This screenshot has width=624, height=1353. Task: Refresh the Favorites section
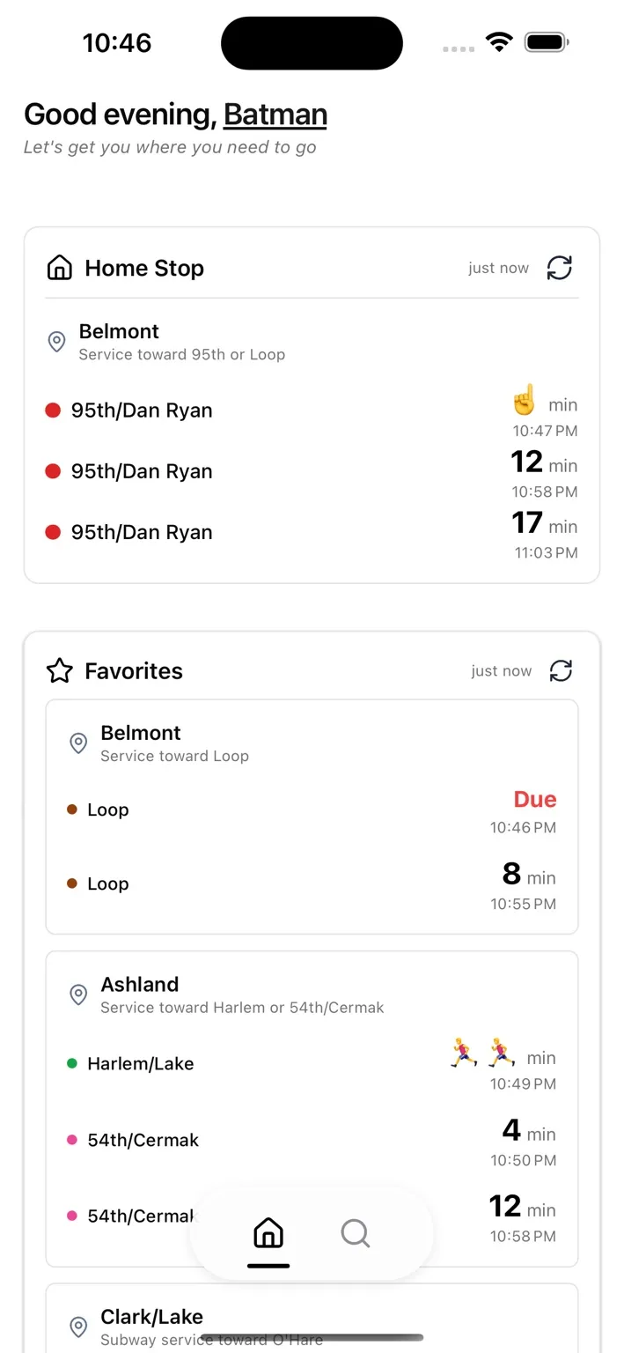click(562, 670)
